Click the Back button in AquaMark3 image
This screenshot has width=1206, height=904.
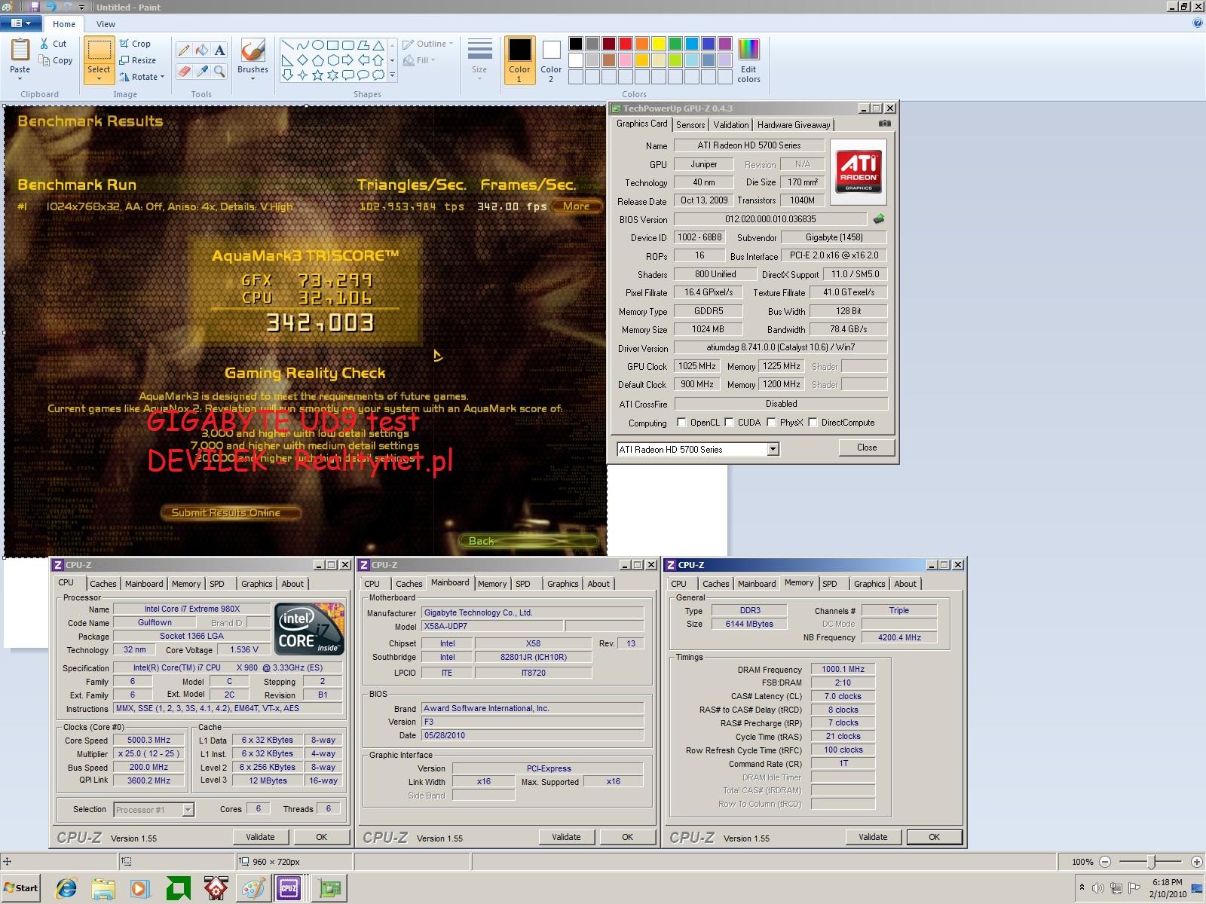tap(529, 541)
